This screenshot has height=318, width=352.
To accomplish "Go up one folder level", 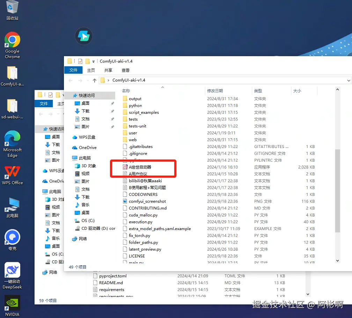I will pyautogui.click(x=95, y=80).
